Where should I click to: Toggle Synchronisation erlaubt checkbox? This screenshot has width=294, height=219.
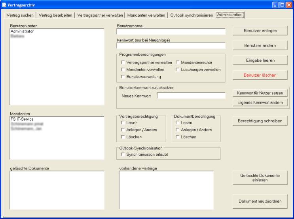pos(123,154)
